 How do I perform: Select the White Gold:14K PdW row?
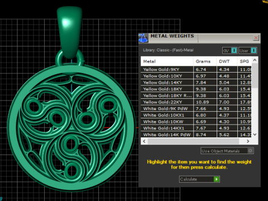(196, 135)
